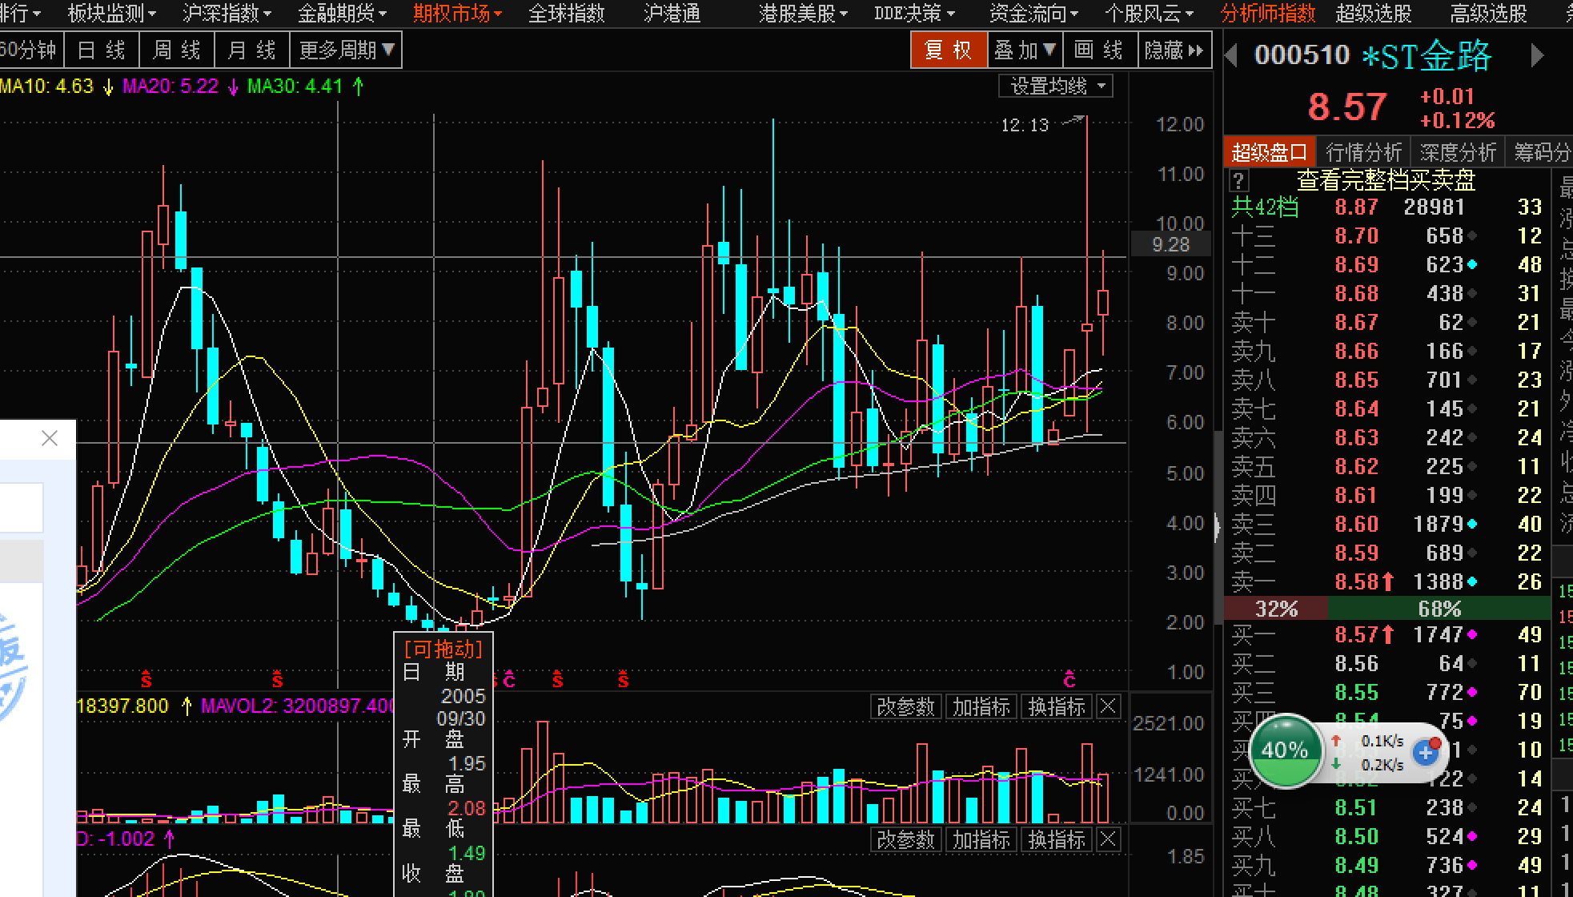Click the 买三 price 8.55

(x=1356, y=692)
